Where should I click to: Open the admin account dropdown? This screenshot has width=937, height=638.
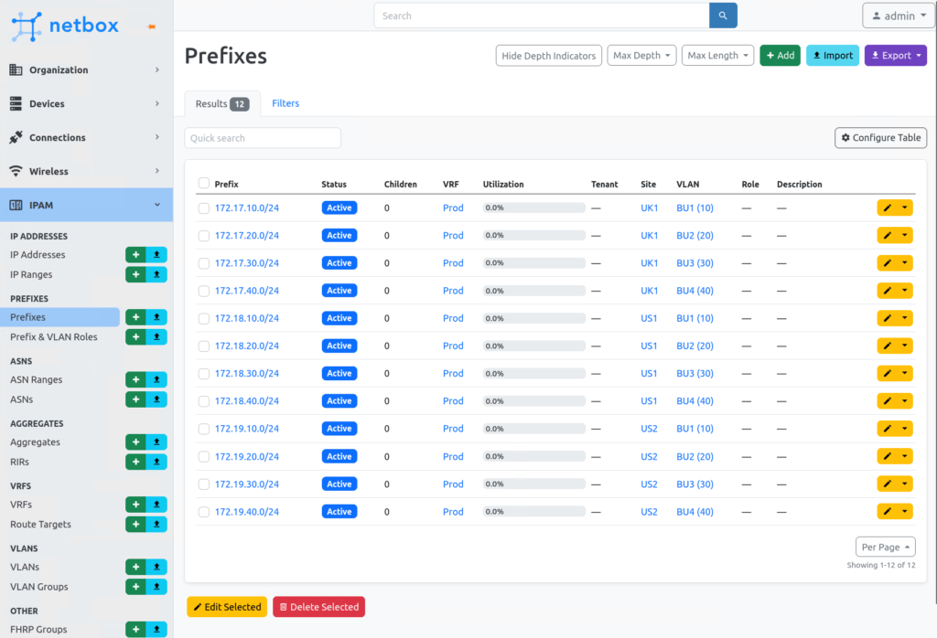click(x=898, y=16)
